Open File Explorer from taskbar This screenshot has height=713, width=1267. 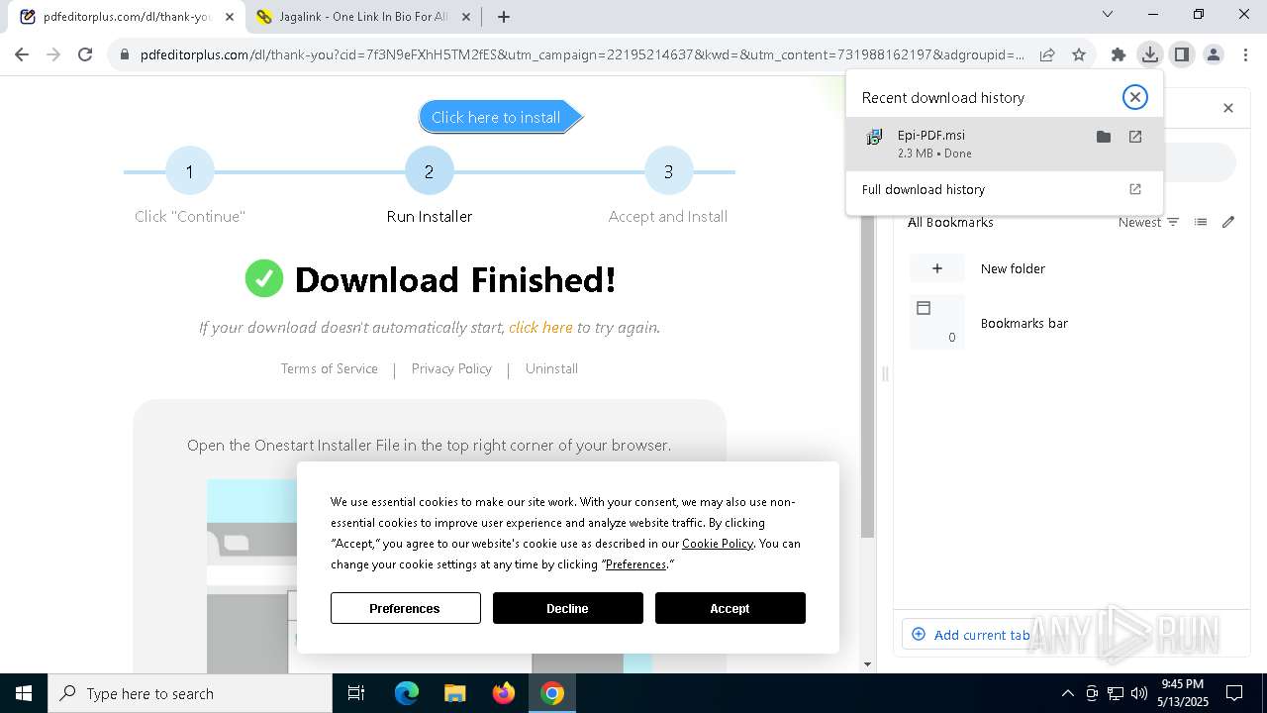pos(455,693)
